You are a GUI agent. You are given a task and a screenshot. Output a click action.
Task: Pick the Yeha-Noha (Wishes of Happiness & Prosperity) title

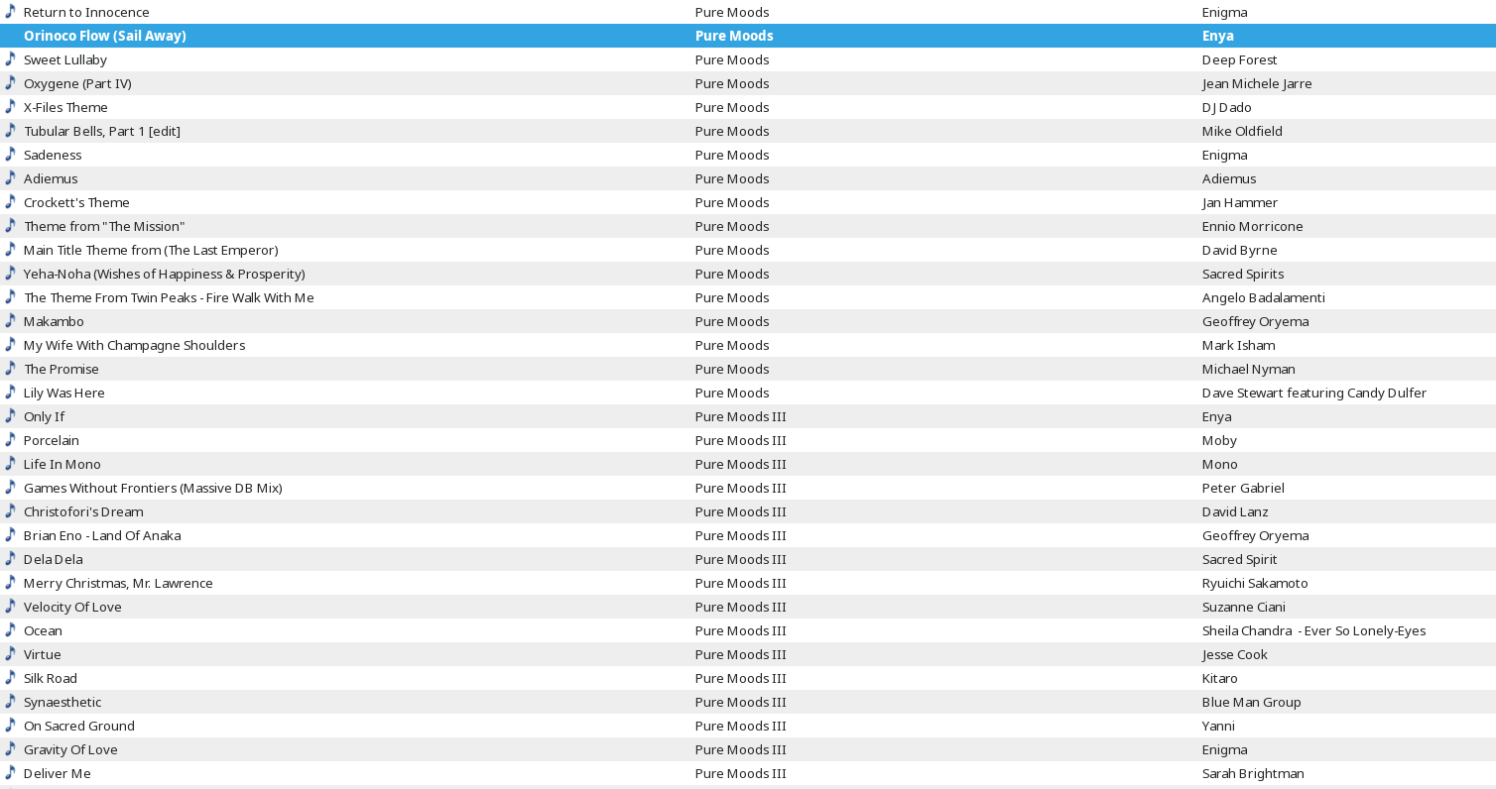[x=165, y=274]
